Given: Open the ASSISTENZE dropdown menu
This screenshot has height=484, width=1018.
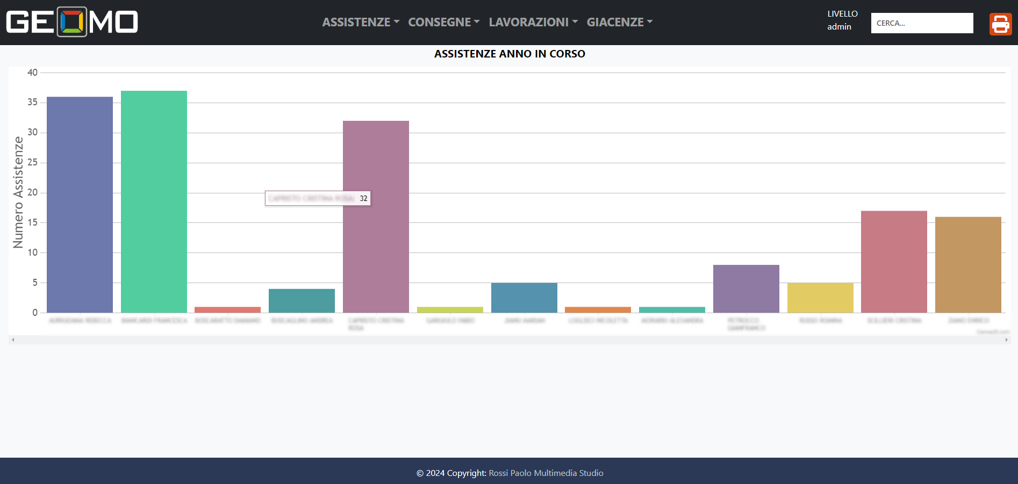Looking at the screenshot, I should click(x=361, y=22).
